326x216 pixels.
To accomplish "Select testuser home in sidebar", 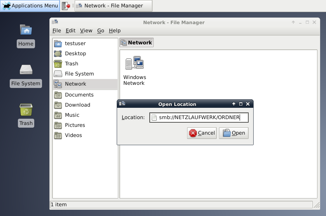I will [x=75, y=43].
